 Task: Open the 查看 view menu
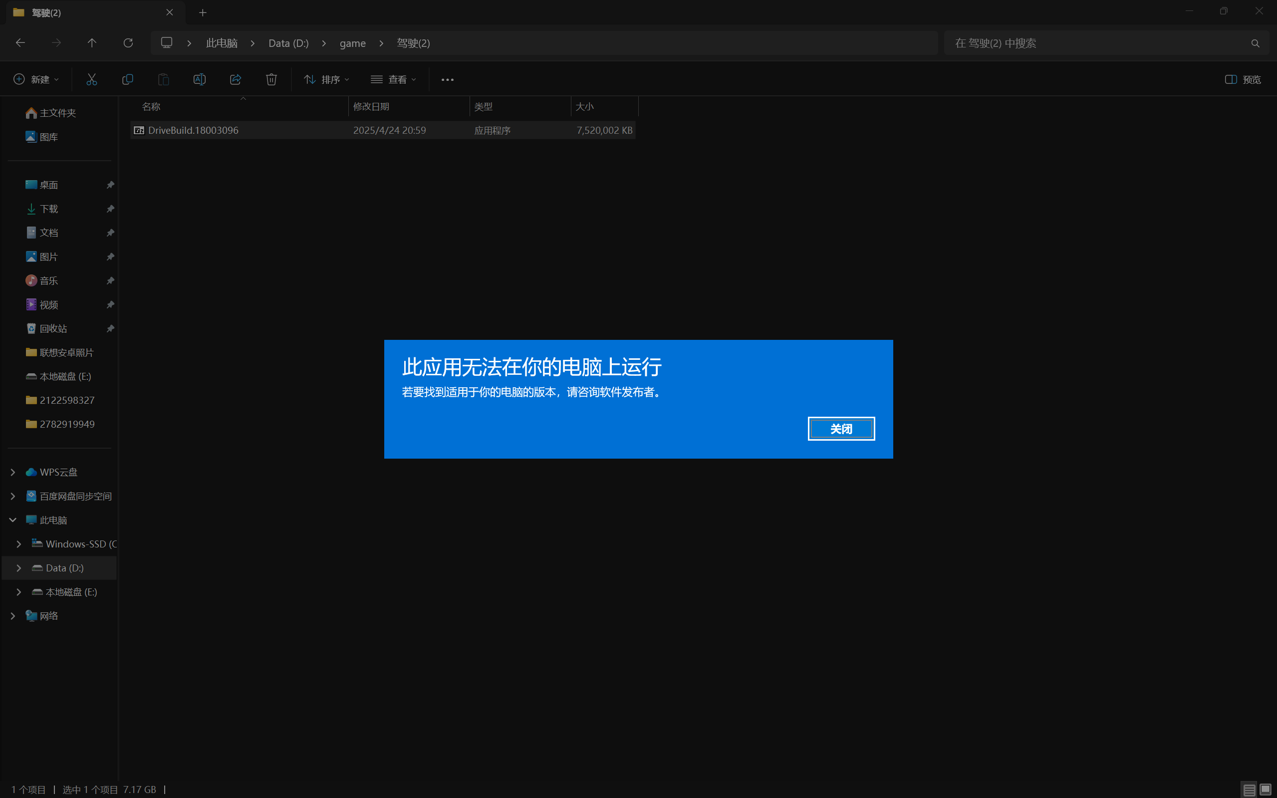393,79
